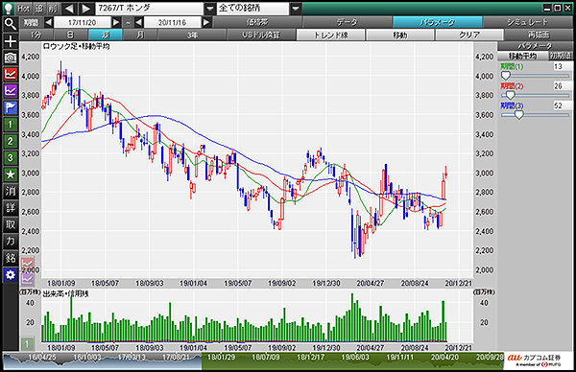Open the magnifying glass search tool
This screenshot has height=372, width=576.
[x=11, y=24]
